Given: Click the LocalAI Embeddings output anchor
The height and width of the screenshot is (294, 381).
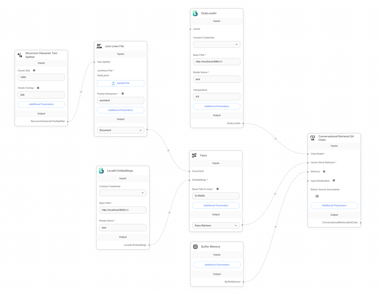Looking at the screenshot, I should coord(149,245).
